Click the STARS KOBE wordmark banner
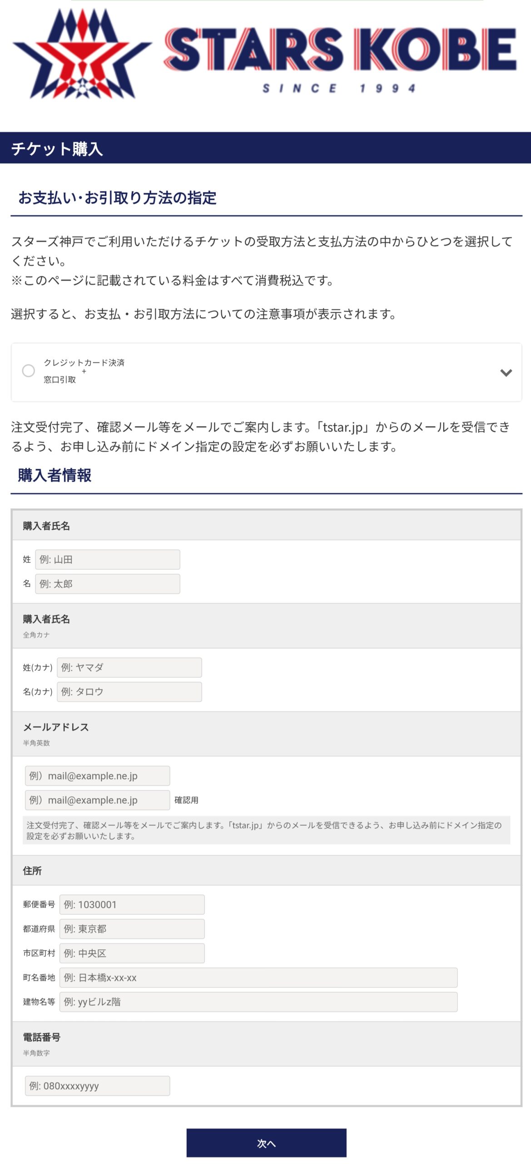Image resolution: width=531 pixels, height=1164 pixels. 340,60
